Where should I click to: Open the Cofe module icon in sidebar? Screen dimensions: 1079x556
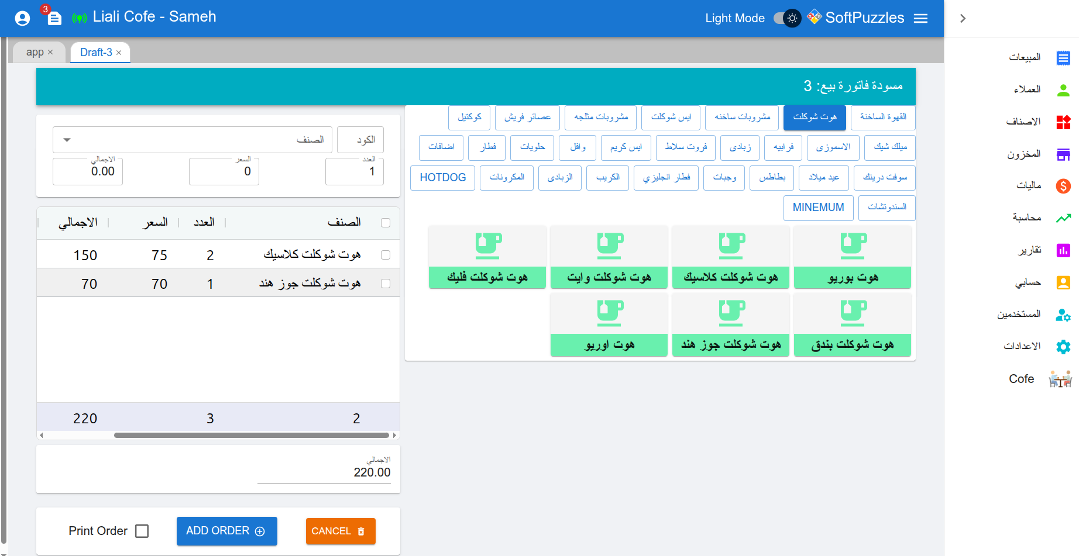coord(1060,379)
